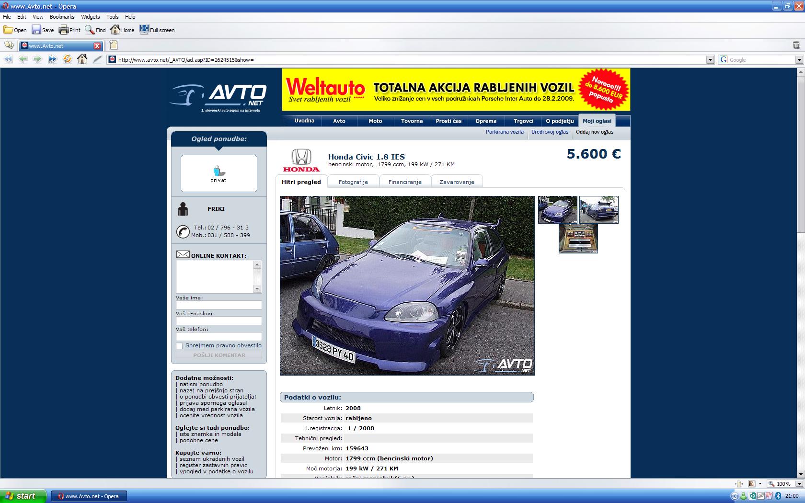Viewport: 805px width, 503px height.
Task: Open the Edit menu
Action: (22, 17)
